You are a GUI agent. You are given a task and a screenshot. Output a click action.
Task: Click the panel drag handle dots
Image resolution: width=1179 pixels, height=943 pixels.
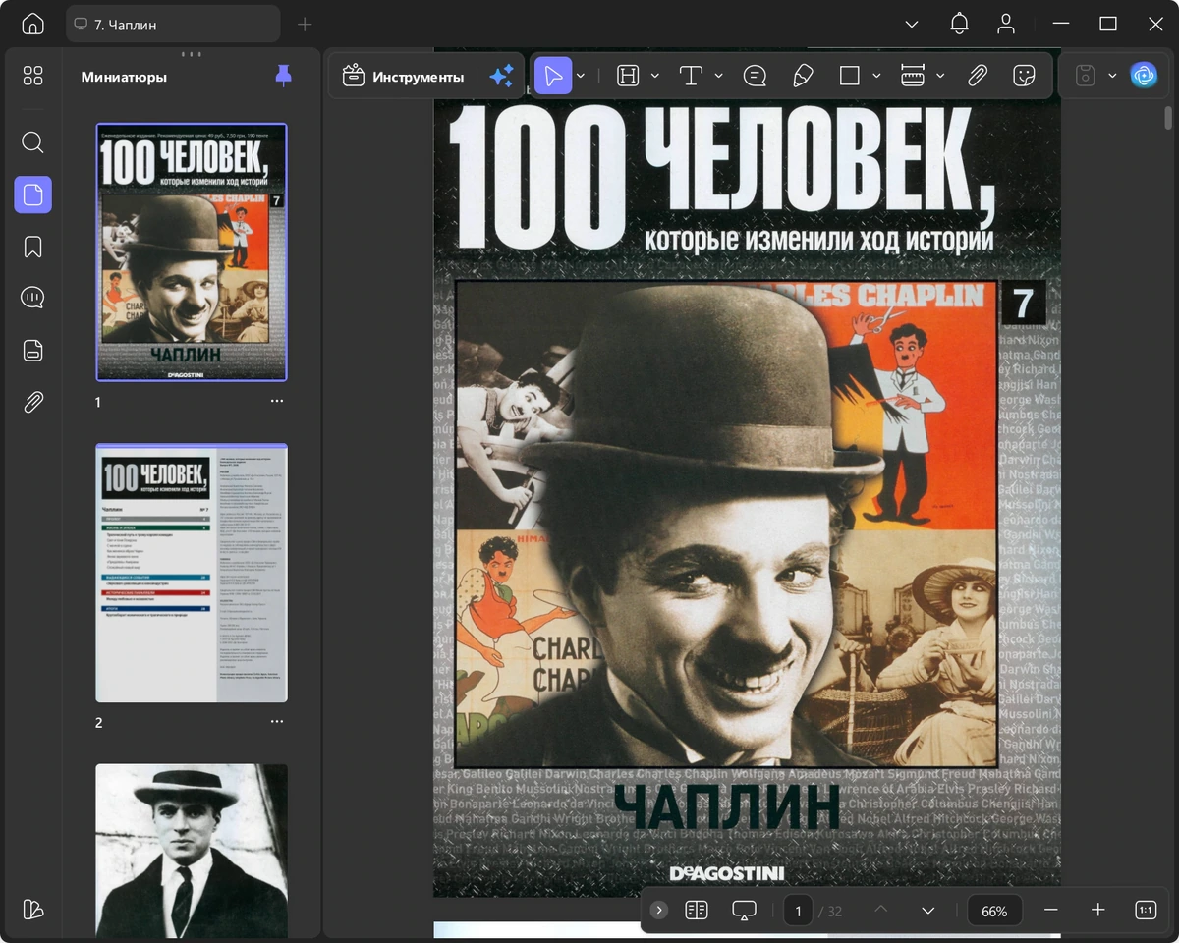click(x=192, y=53)
